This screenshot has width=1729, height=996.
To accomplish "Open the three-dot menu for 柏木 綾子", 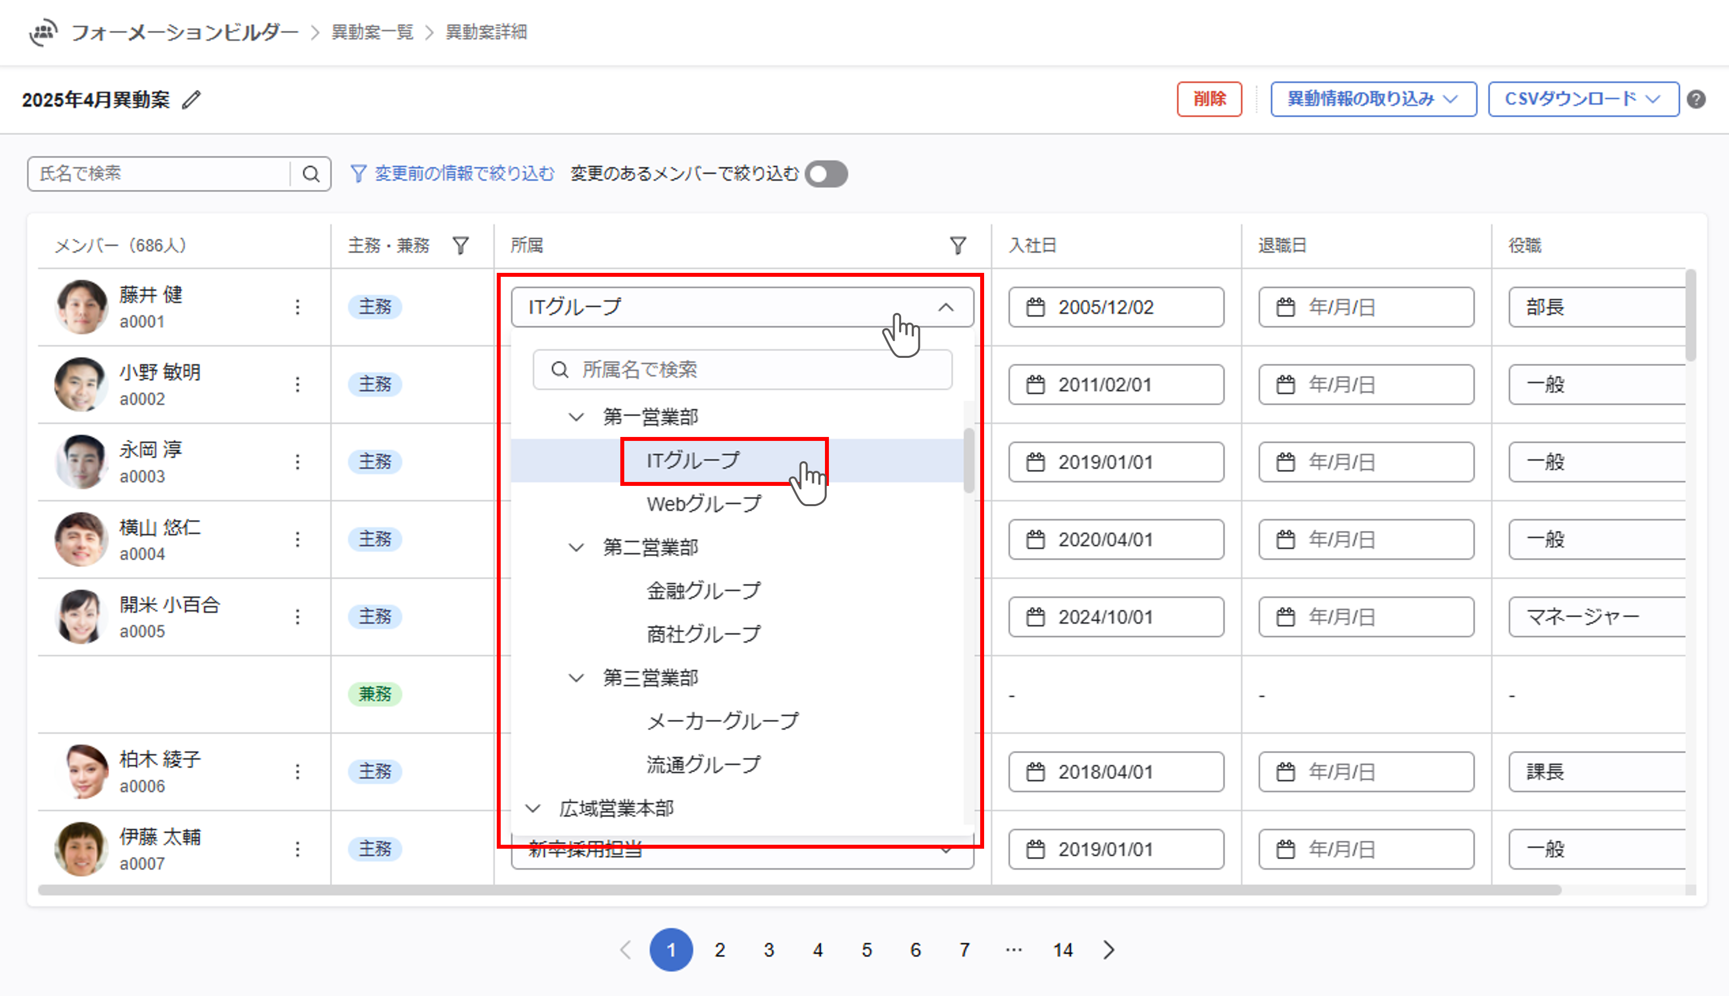I will [x=298, y=772].
